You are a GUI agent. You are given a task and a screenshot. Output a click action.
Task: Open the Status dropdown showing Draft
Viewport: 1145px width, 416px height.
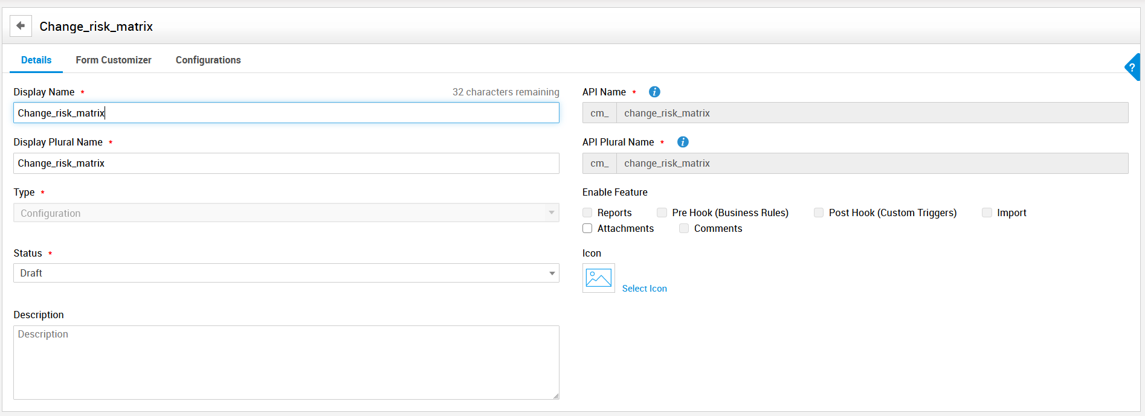[x=286, y=273]
